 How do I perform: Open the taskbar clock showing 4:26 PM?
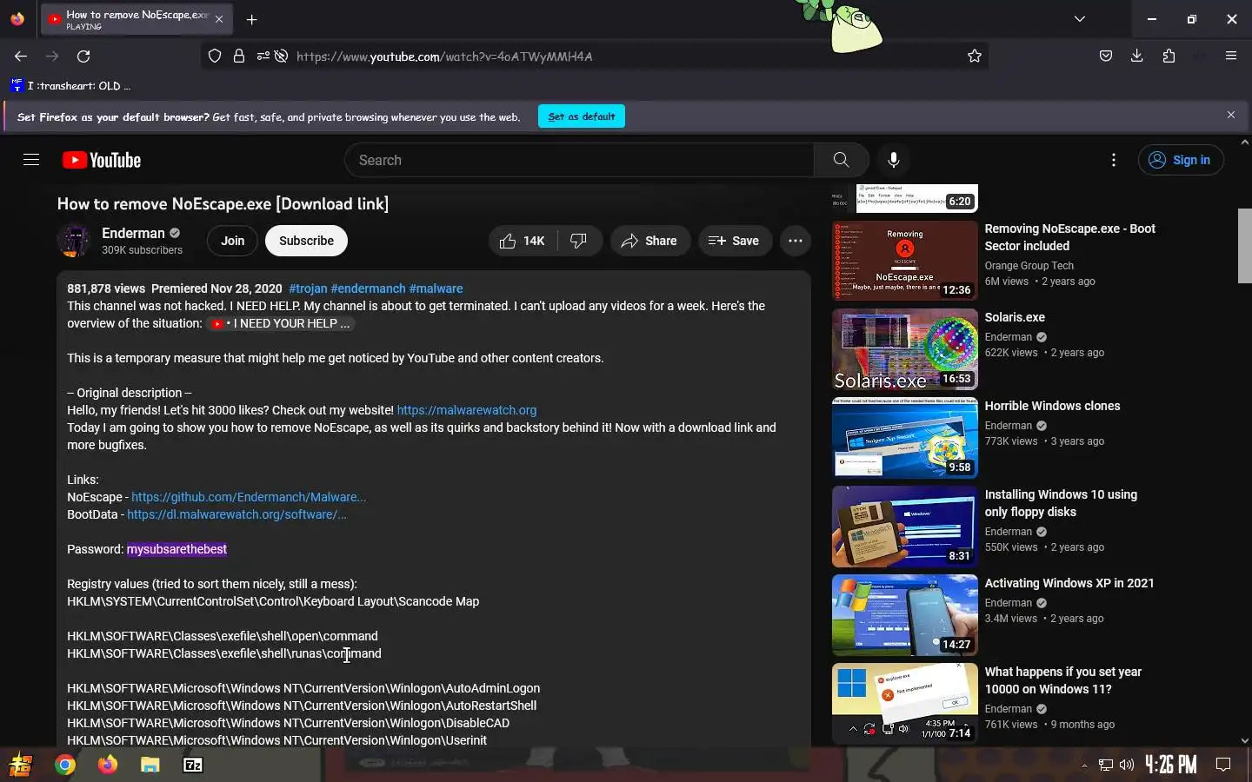click(1170, 765)
